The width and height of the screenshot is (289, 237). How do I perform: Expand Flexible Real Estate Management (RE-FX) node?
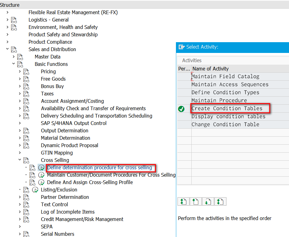(x=7, y=12)
